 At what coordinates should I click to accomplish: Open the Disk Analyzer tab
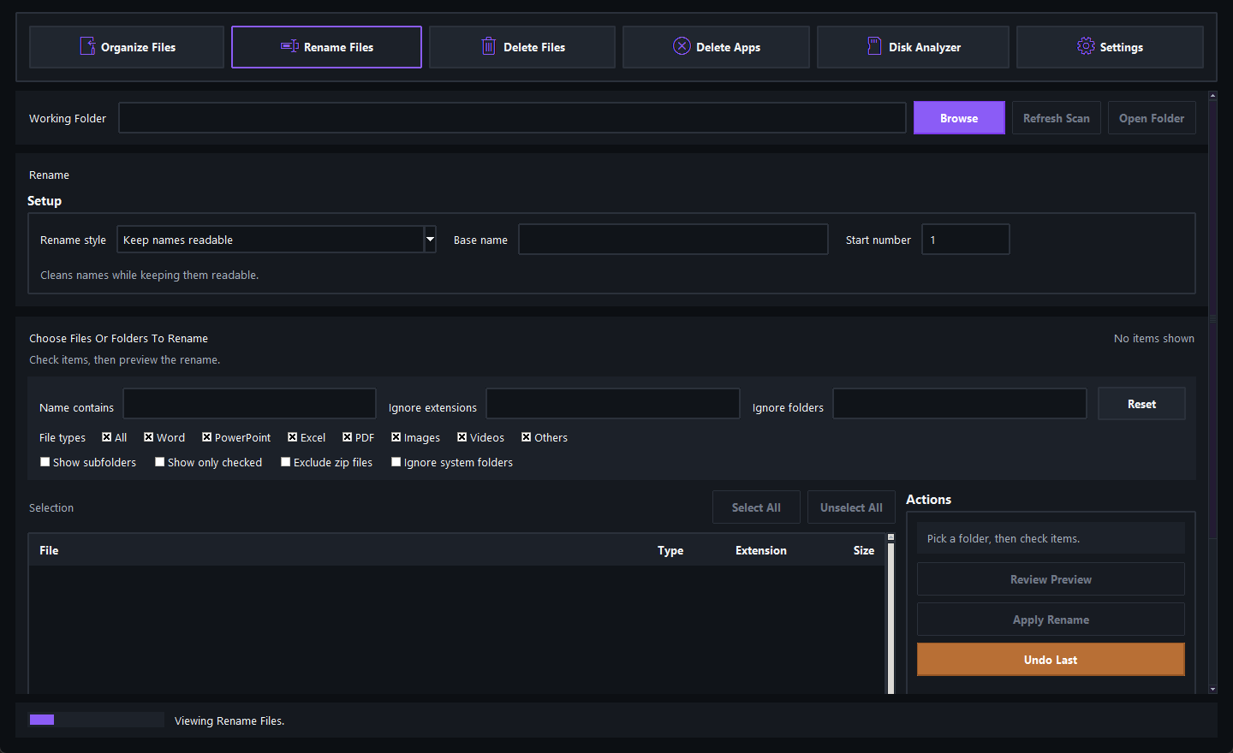click(913, 47)
